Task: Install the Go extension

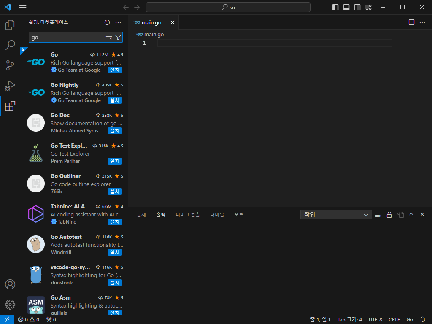Action: (115, 70)
